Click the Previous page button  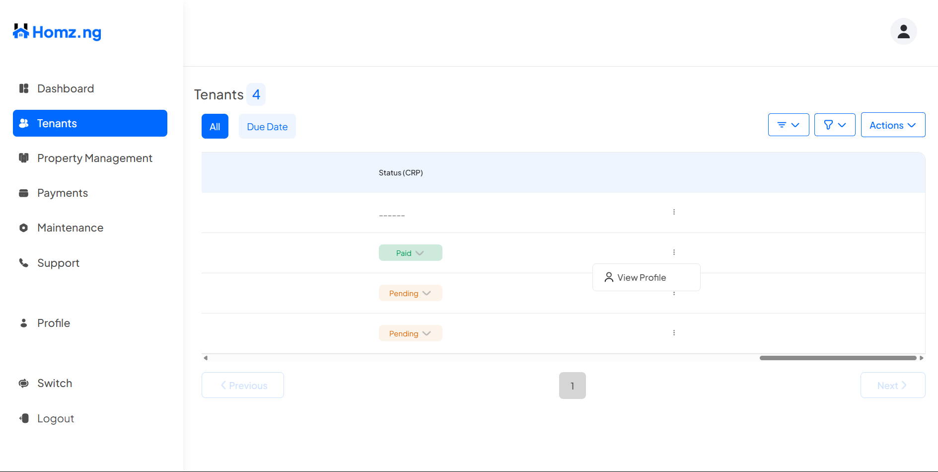(243, 385)
